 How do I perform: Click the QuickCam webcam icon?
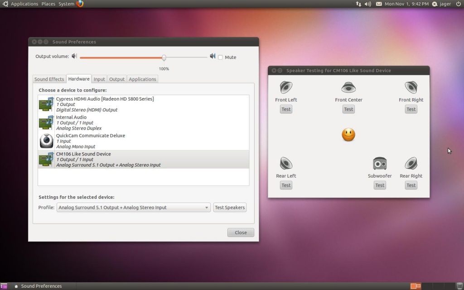46,141
